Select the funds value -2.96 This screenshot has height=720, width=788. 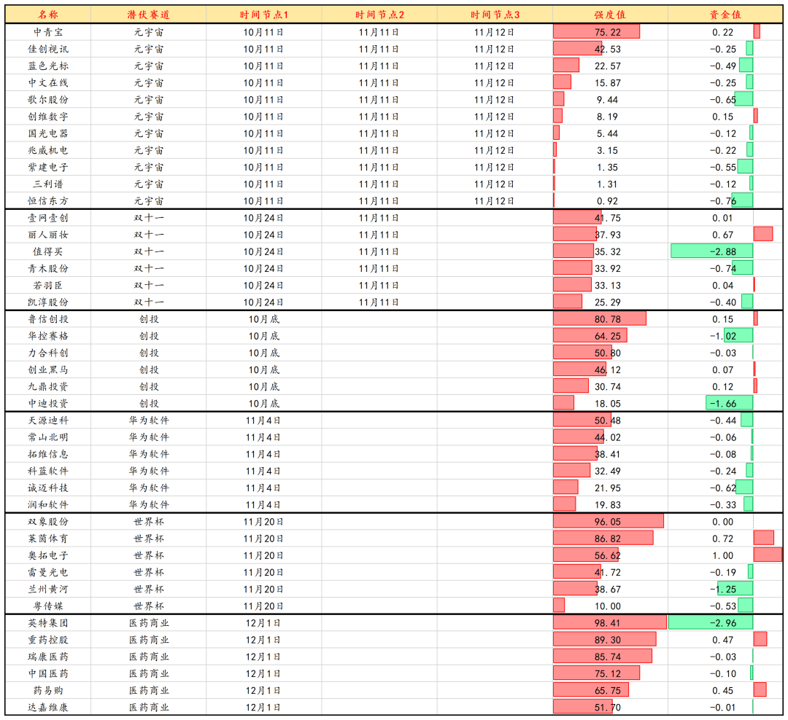722,623
